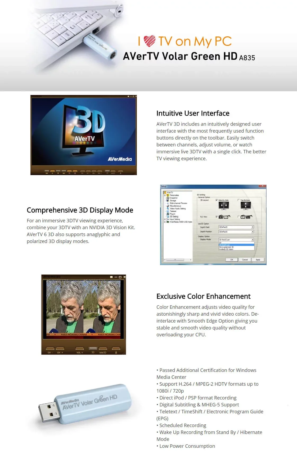Expand the AVerMedia H869 tree node
The height and width of the screenshot is (456, 297).
click(165, 222)
